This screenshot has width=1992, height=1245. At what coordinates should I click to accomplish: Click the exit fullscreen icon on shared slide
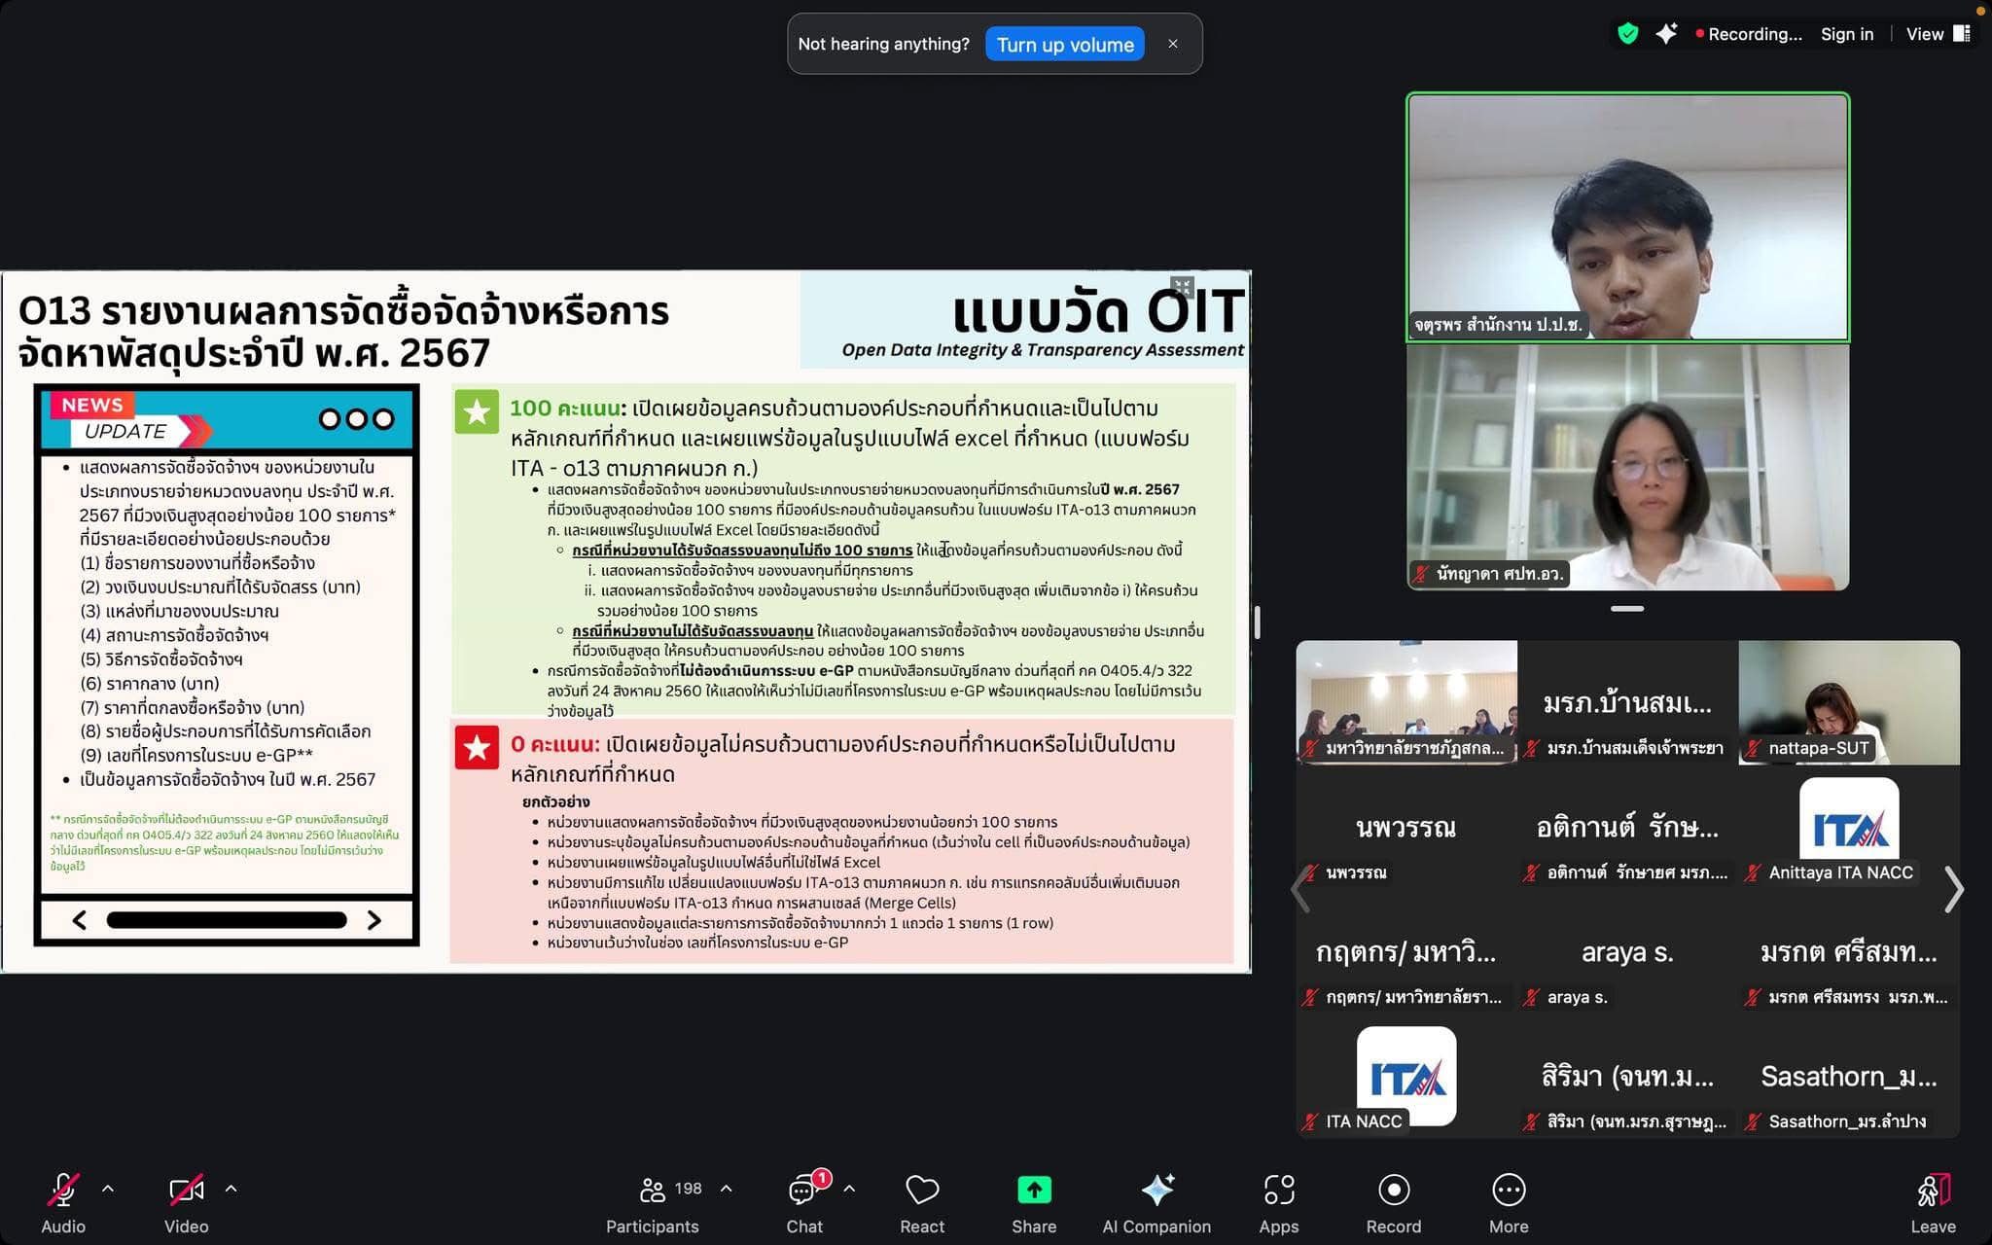1182,287
